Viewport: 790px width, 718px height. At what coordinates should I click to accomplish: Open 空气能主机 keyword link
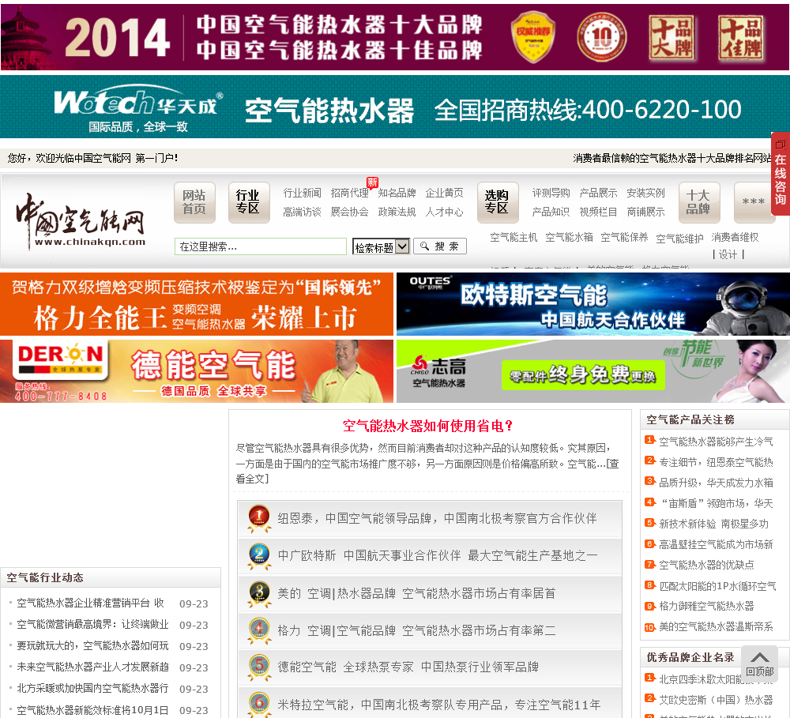pyautogui.click(x=513, y=237)
